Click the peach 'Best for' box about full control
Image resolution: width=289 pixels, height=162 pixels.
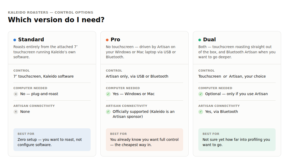pyautogui.click(x=145, y=140)
